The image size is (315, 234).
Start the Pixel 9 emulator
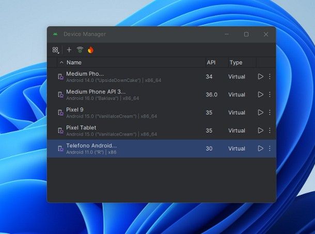point(260,112)
